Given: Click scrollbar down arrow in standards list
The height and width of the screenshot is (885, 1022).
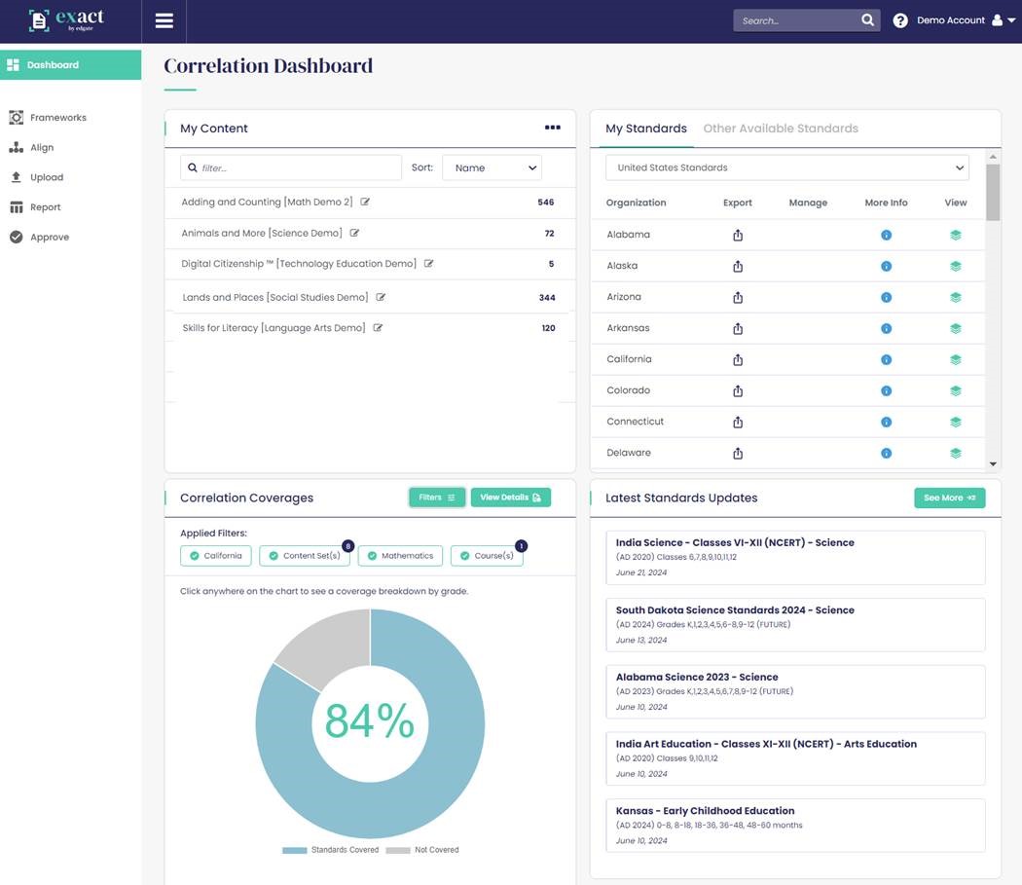Looking at the screenshot, I should pyautogui.click(x=993, y=464).
